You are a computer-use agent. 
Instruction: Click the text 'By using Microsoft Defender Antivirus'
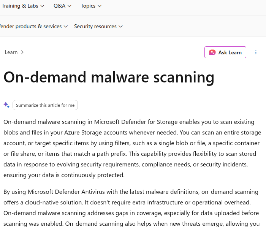pos(54,192)
